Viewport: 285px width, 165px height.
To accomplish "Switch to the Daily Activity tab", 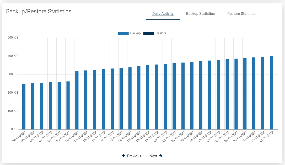I will pyautogui.click(x=163, y=14).
